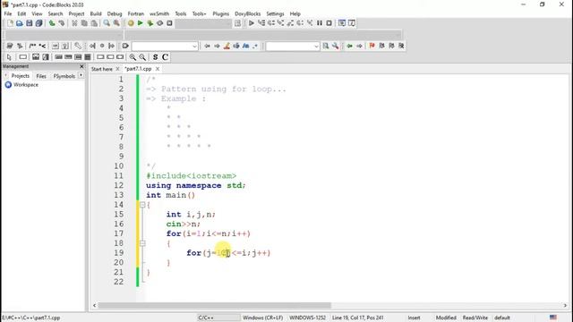Redo edit toolbar icon
The image size is (573, 322).
(62, 23)
